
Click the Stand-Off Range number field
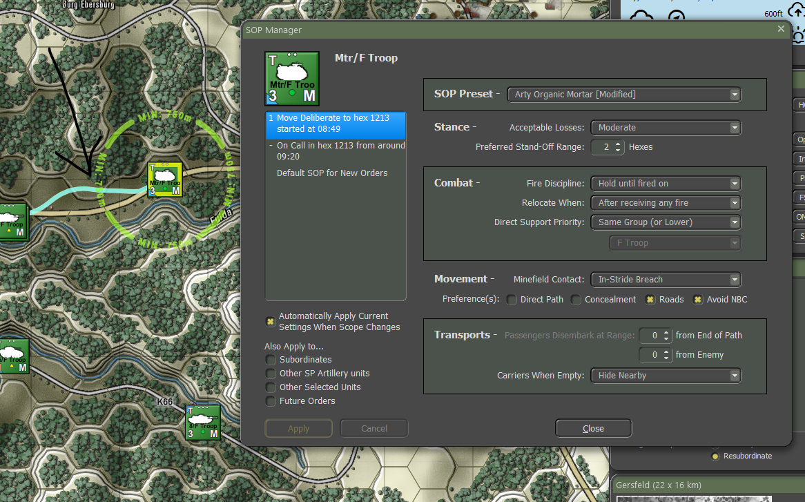602,147
